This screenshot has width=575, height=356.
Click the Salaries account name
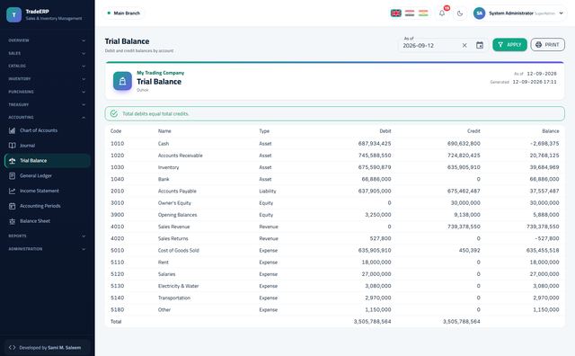(x=166, y=274)
